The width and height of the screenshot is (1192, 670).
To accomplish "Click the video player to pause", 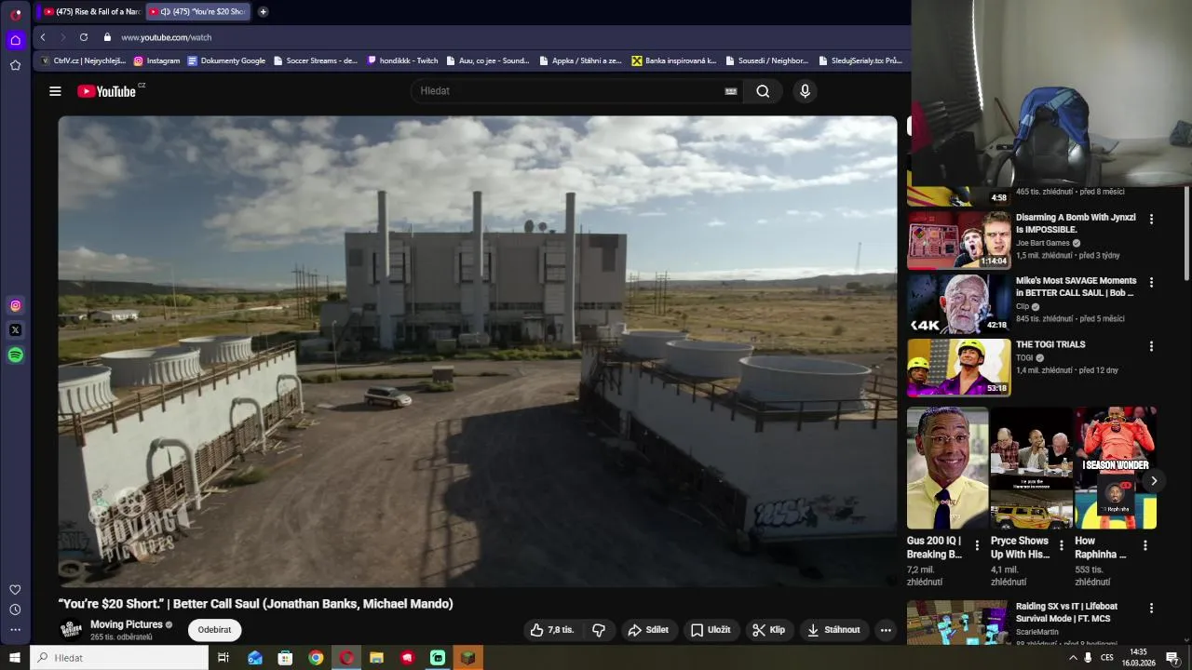I will point(478,351).
